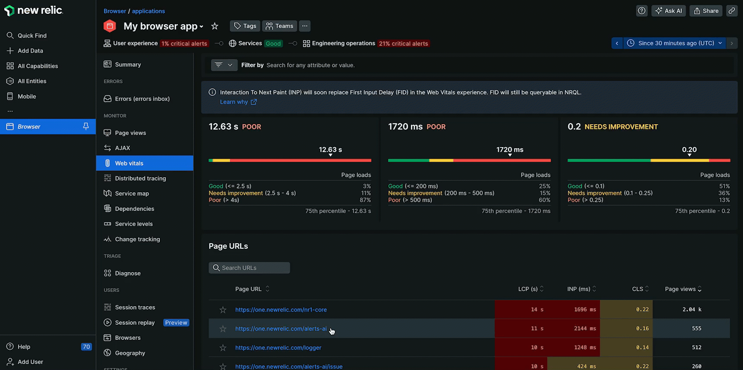Open Quick Find search

point(32,35)
